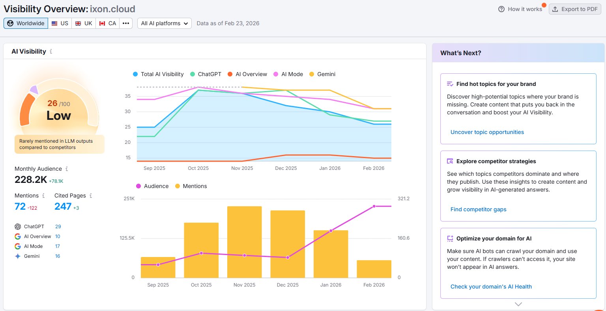Click the Gemini sparkle icon
Screen dimensions: 606x311
tap(18, 256)
